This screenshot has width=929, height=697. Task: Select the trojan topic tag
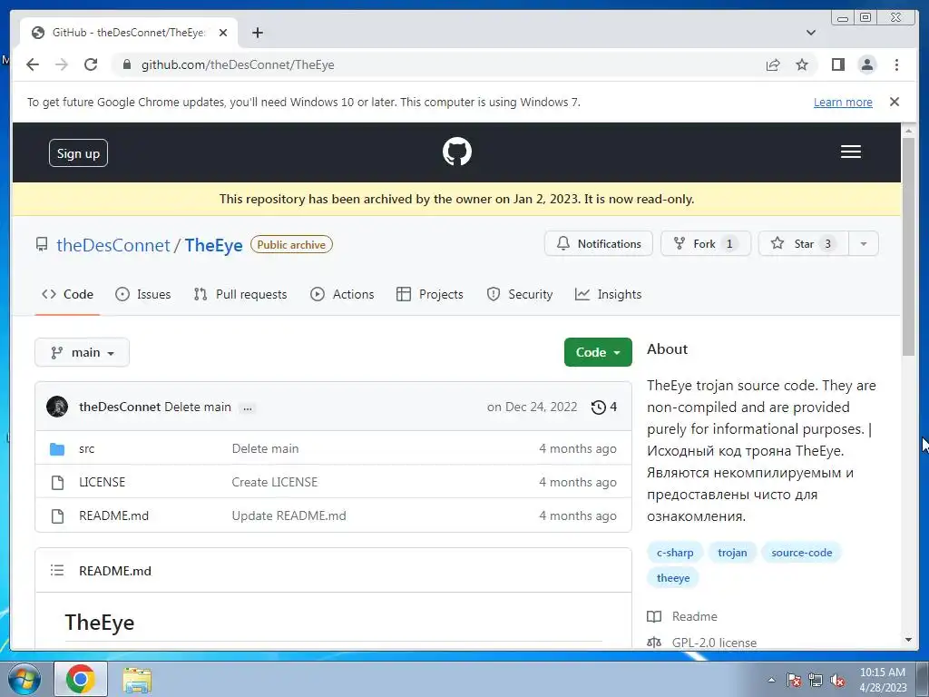pos(732,553)
